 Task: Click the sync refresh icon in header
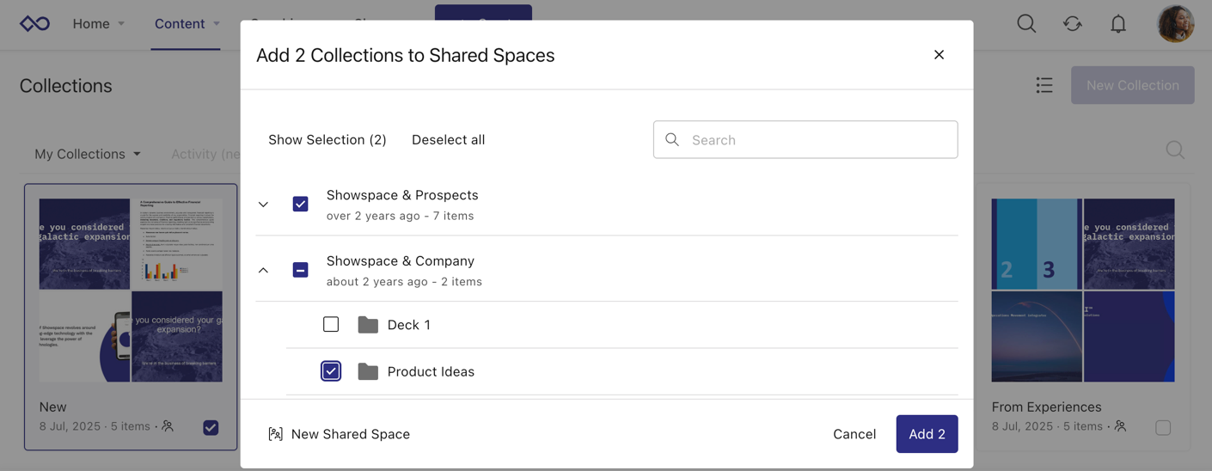[x=1072, y=23]
